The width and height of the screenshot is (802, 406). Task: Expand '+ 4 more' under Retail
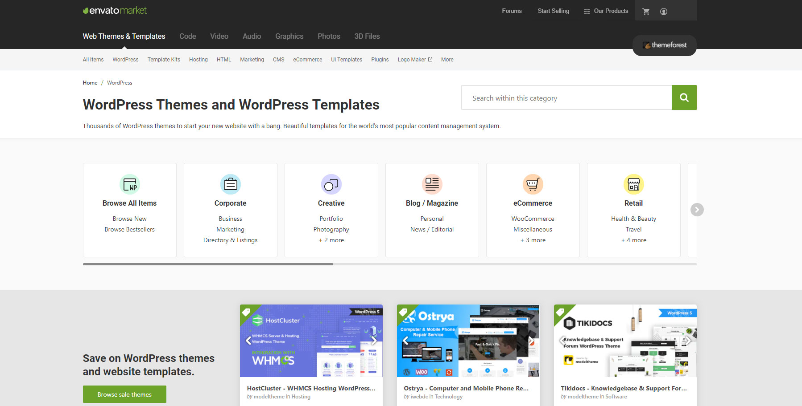(633, 240)
